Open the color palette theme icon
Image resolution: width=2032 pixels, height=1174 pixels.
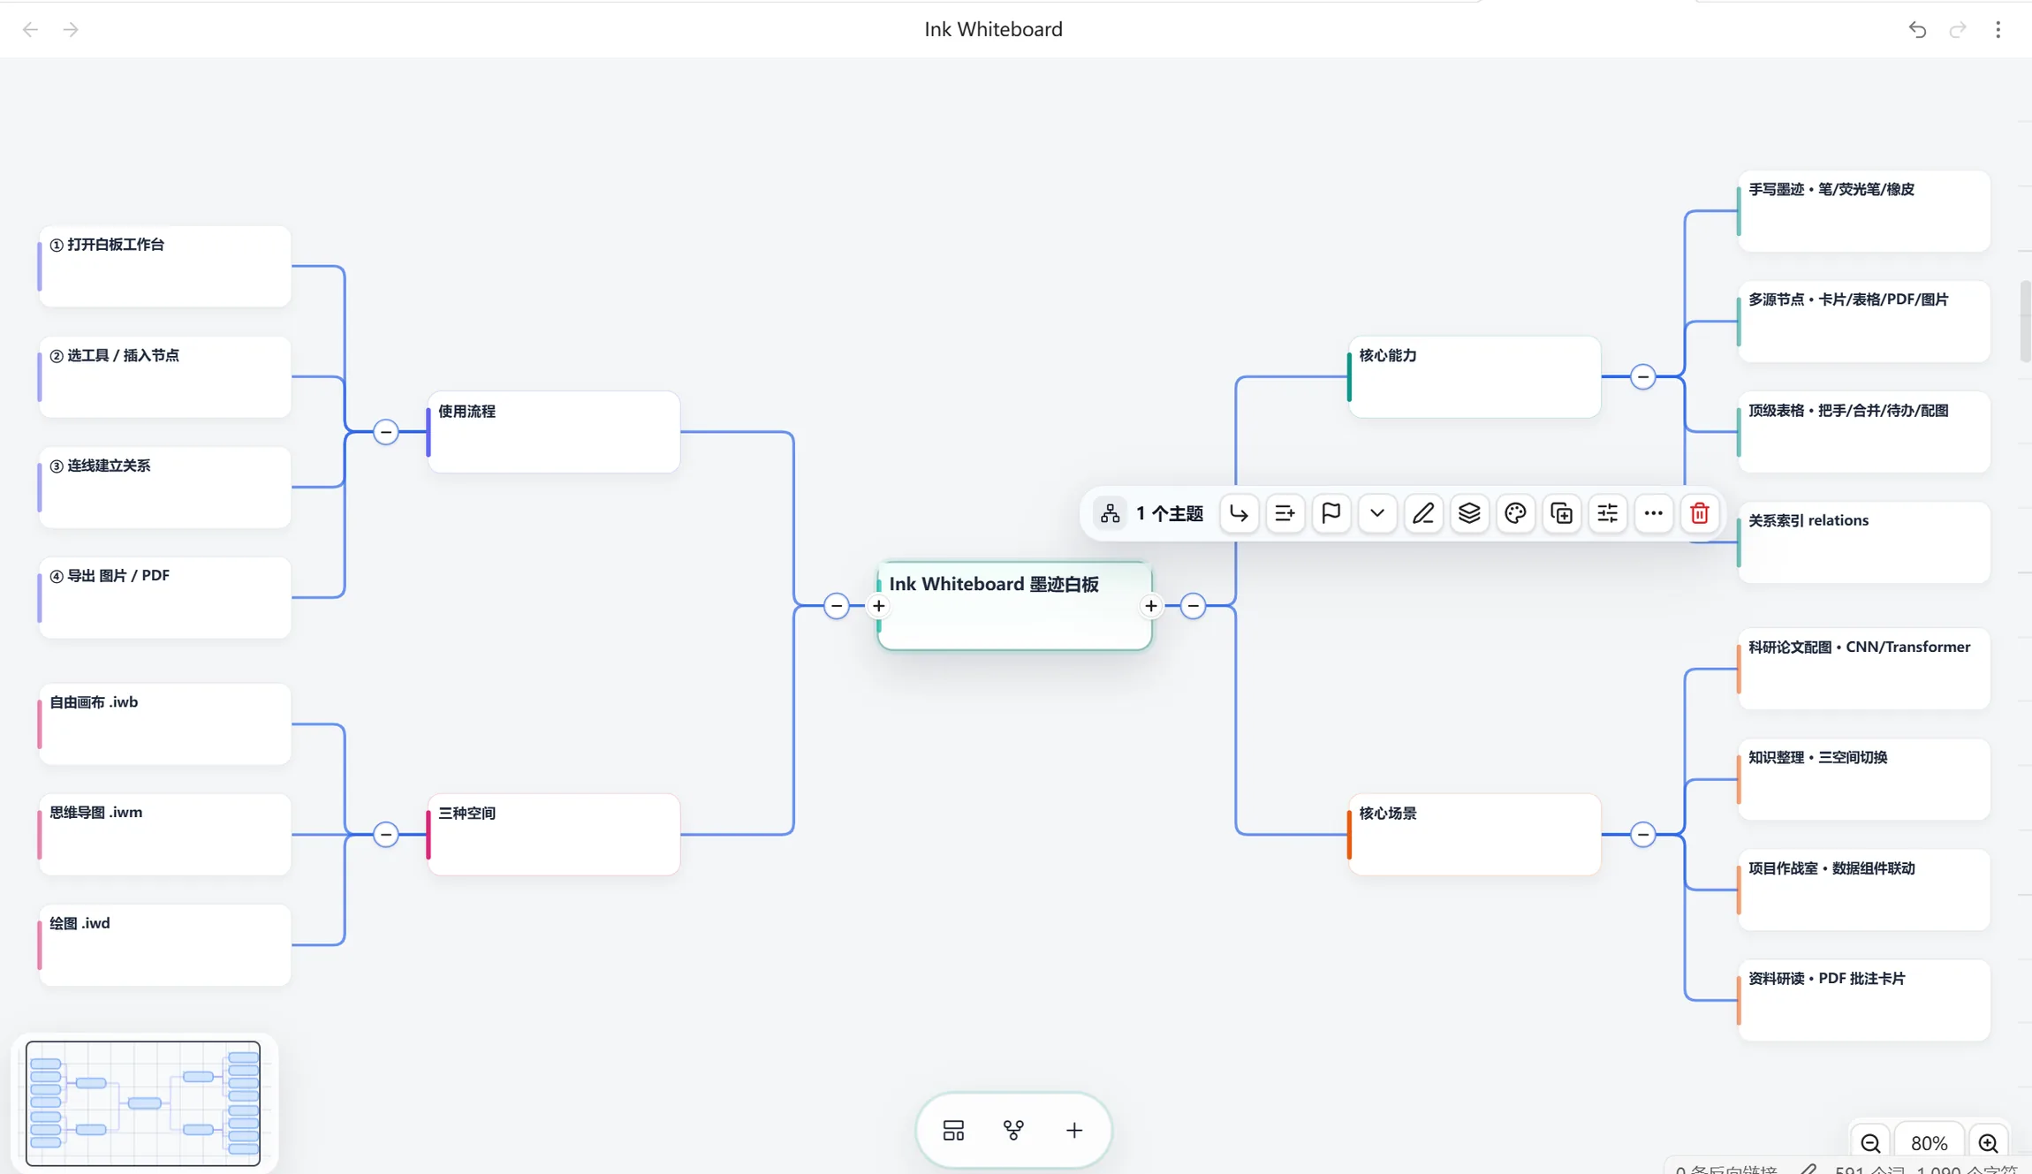coord(1515,513)
